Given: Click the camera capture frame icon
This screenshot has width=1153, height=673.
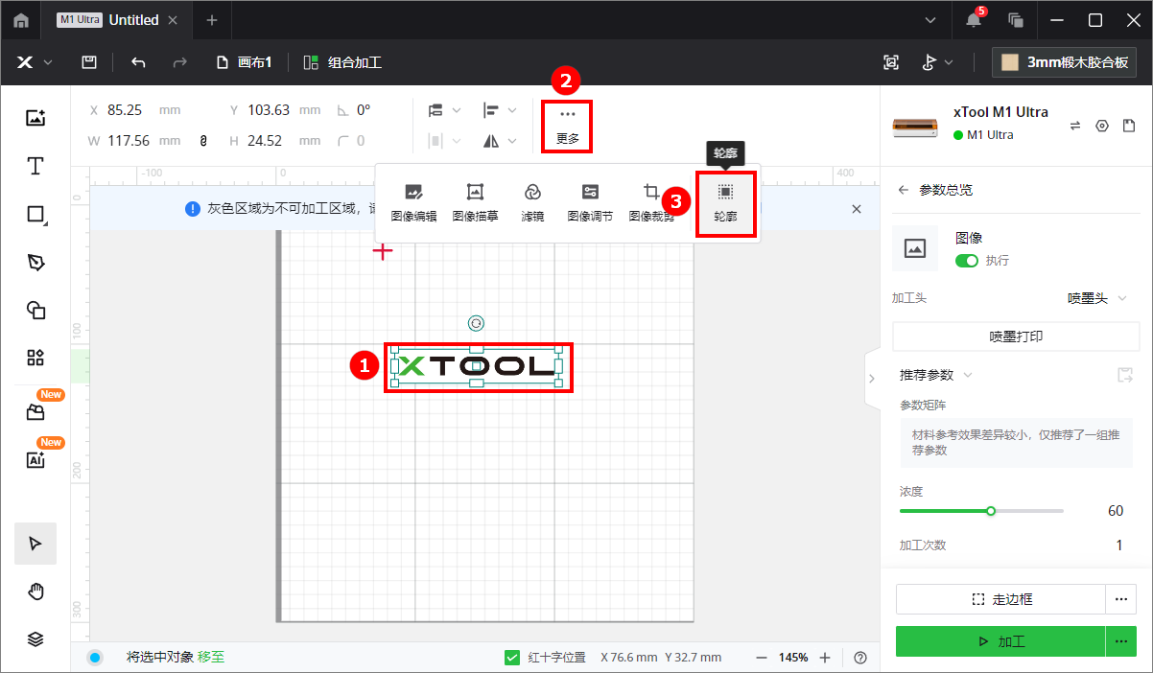Looking at the screenshot, I should pyautogui.click(x=891, y=62).
